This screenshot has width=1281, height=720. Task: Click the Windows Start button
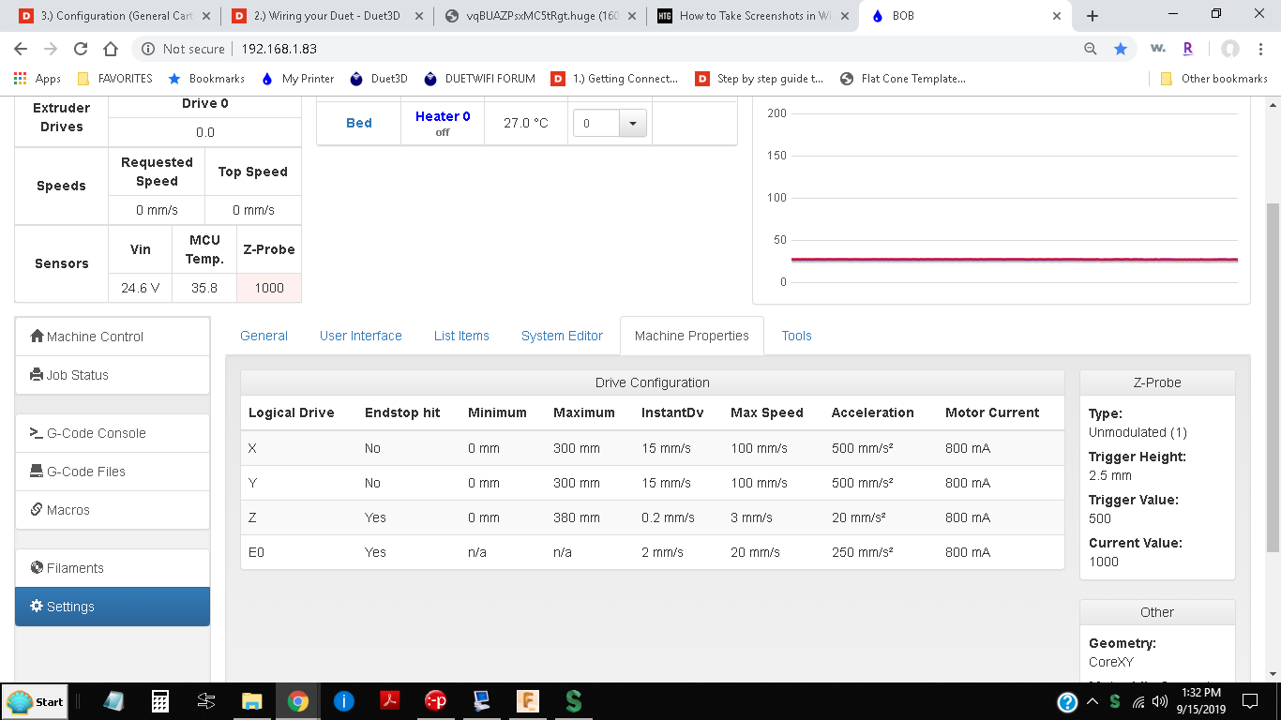click(35, 701)
